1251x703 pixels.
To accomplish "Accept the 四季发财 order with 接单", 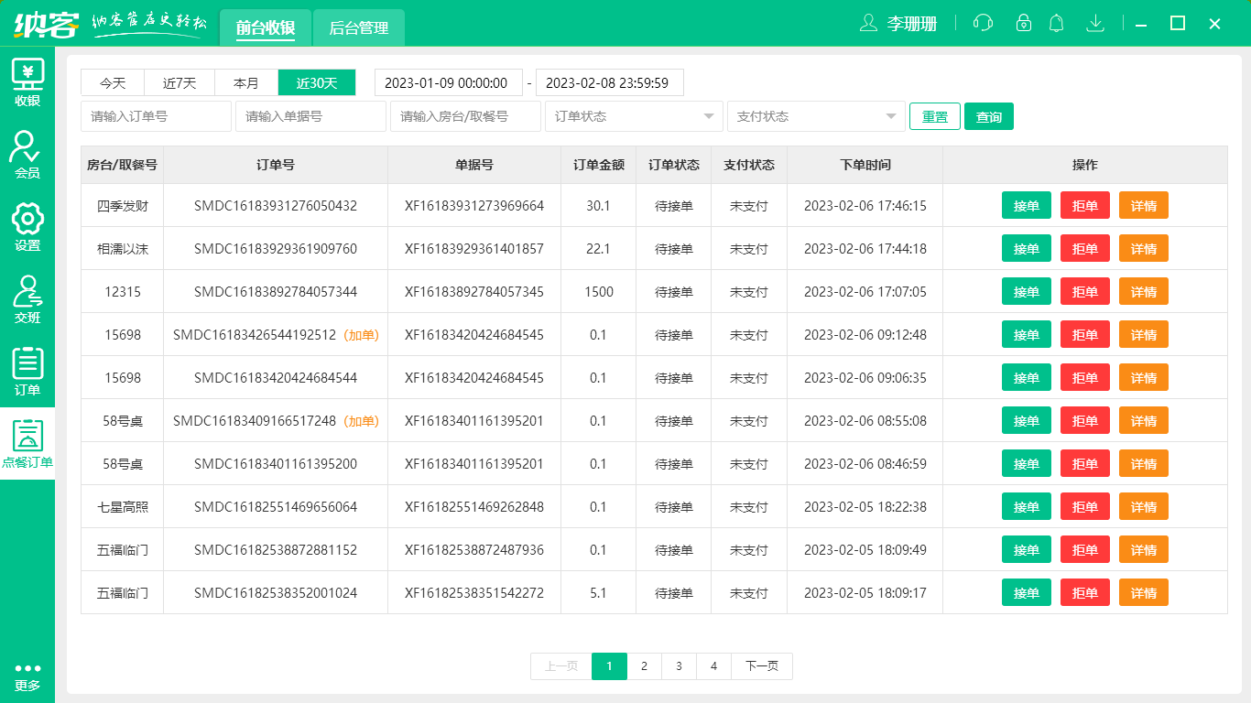I will pos(1027,206).
